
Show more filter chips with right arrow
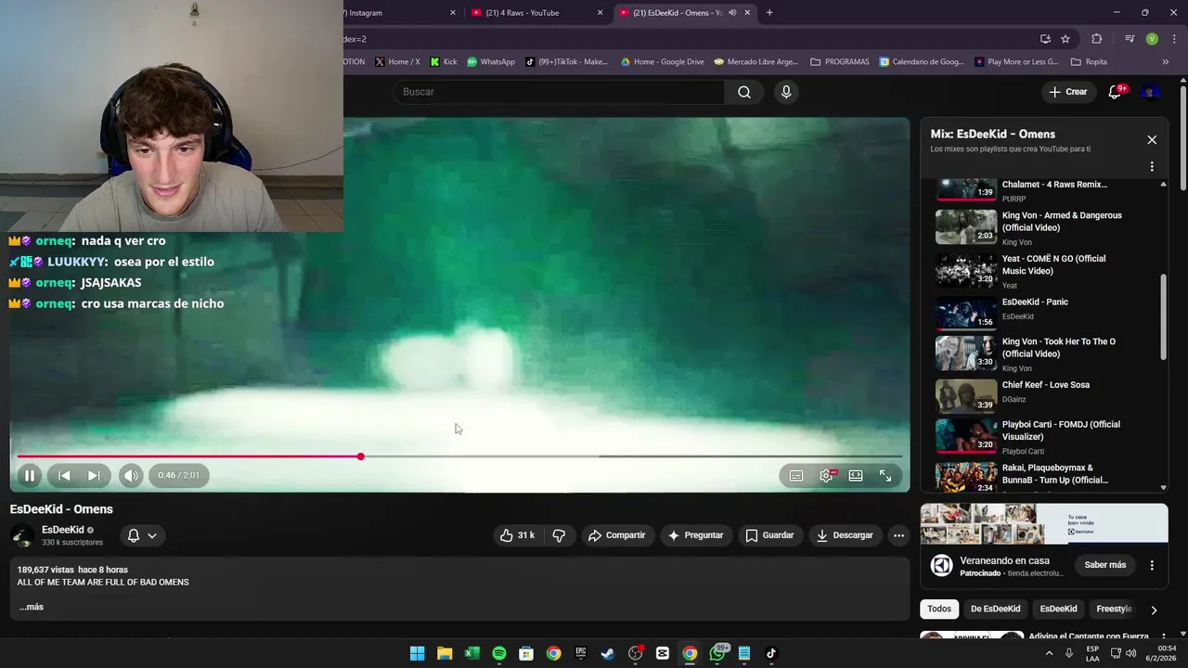pos(1154,610)
